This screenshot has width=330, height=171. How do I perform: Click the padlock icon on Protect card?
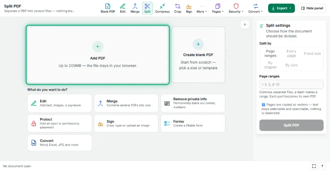[x=34, y=123]
